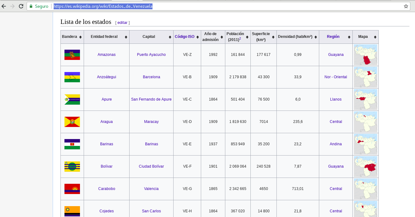Click the green secure padlock icon
The width and height of the screenshot is (415, 217).
[31, 6]
